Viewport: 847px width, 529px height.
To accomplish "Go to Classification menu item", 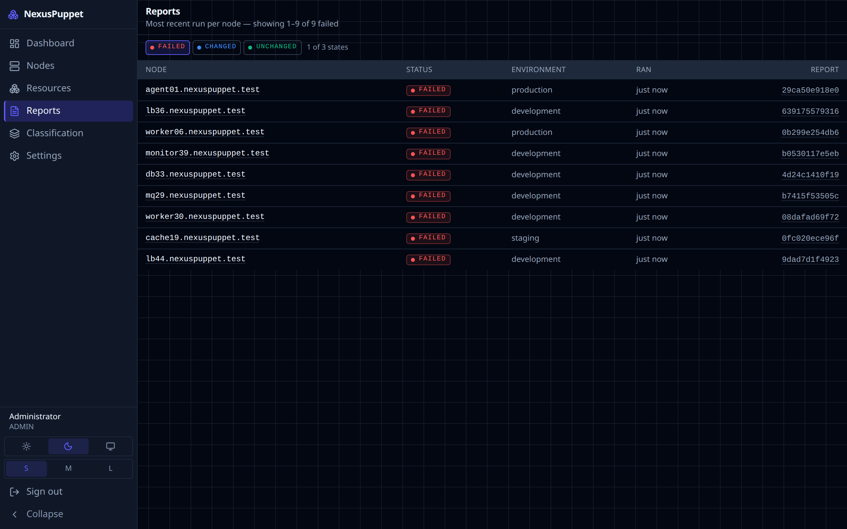I will 68,133.
